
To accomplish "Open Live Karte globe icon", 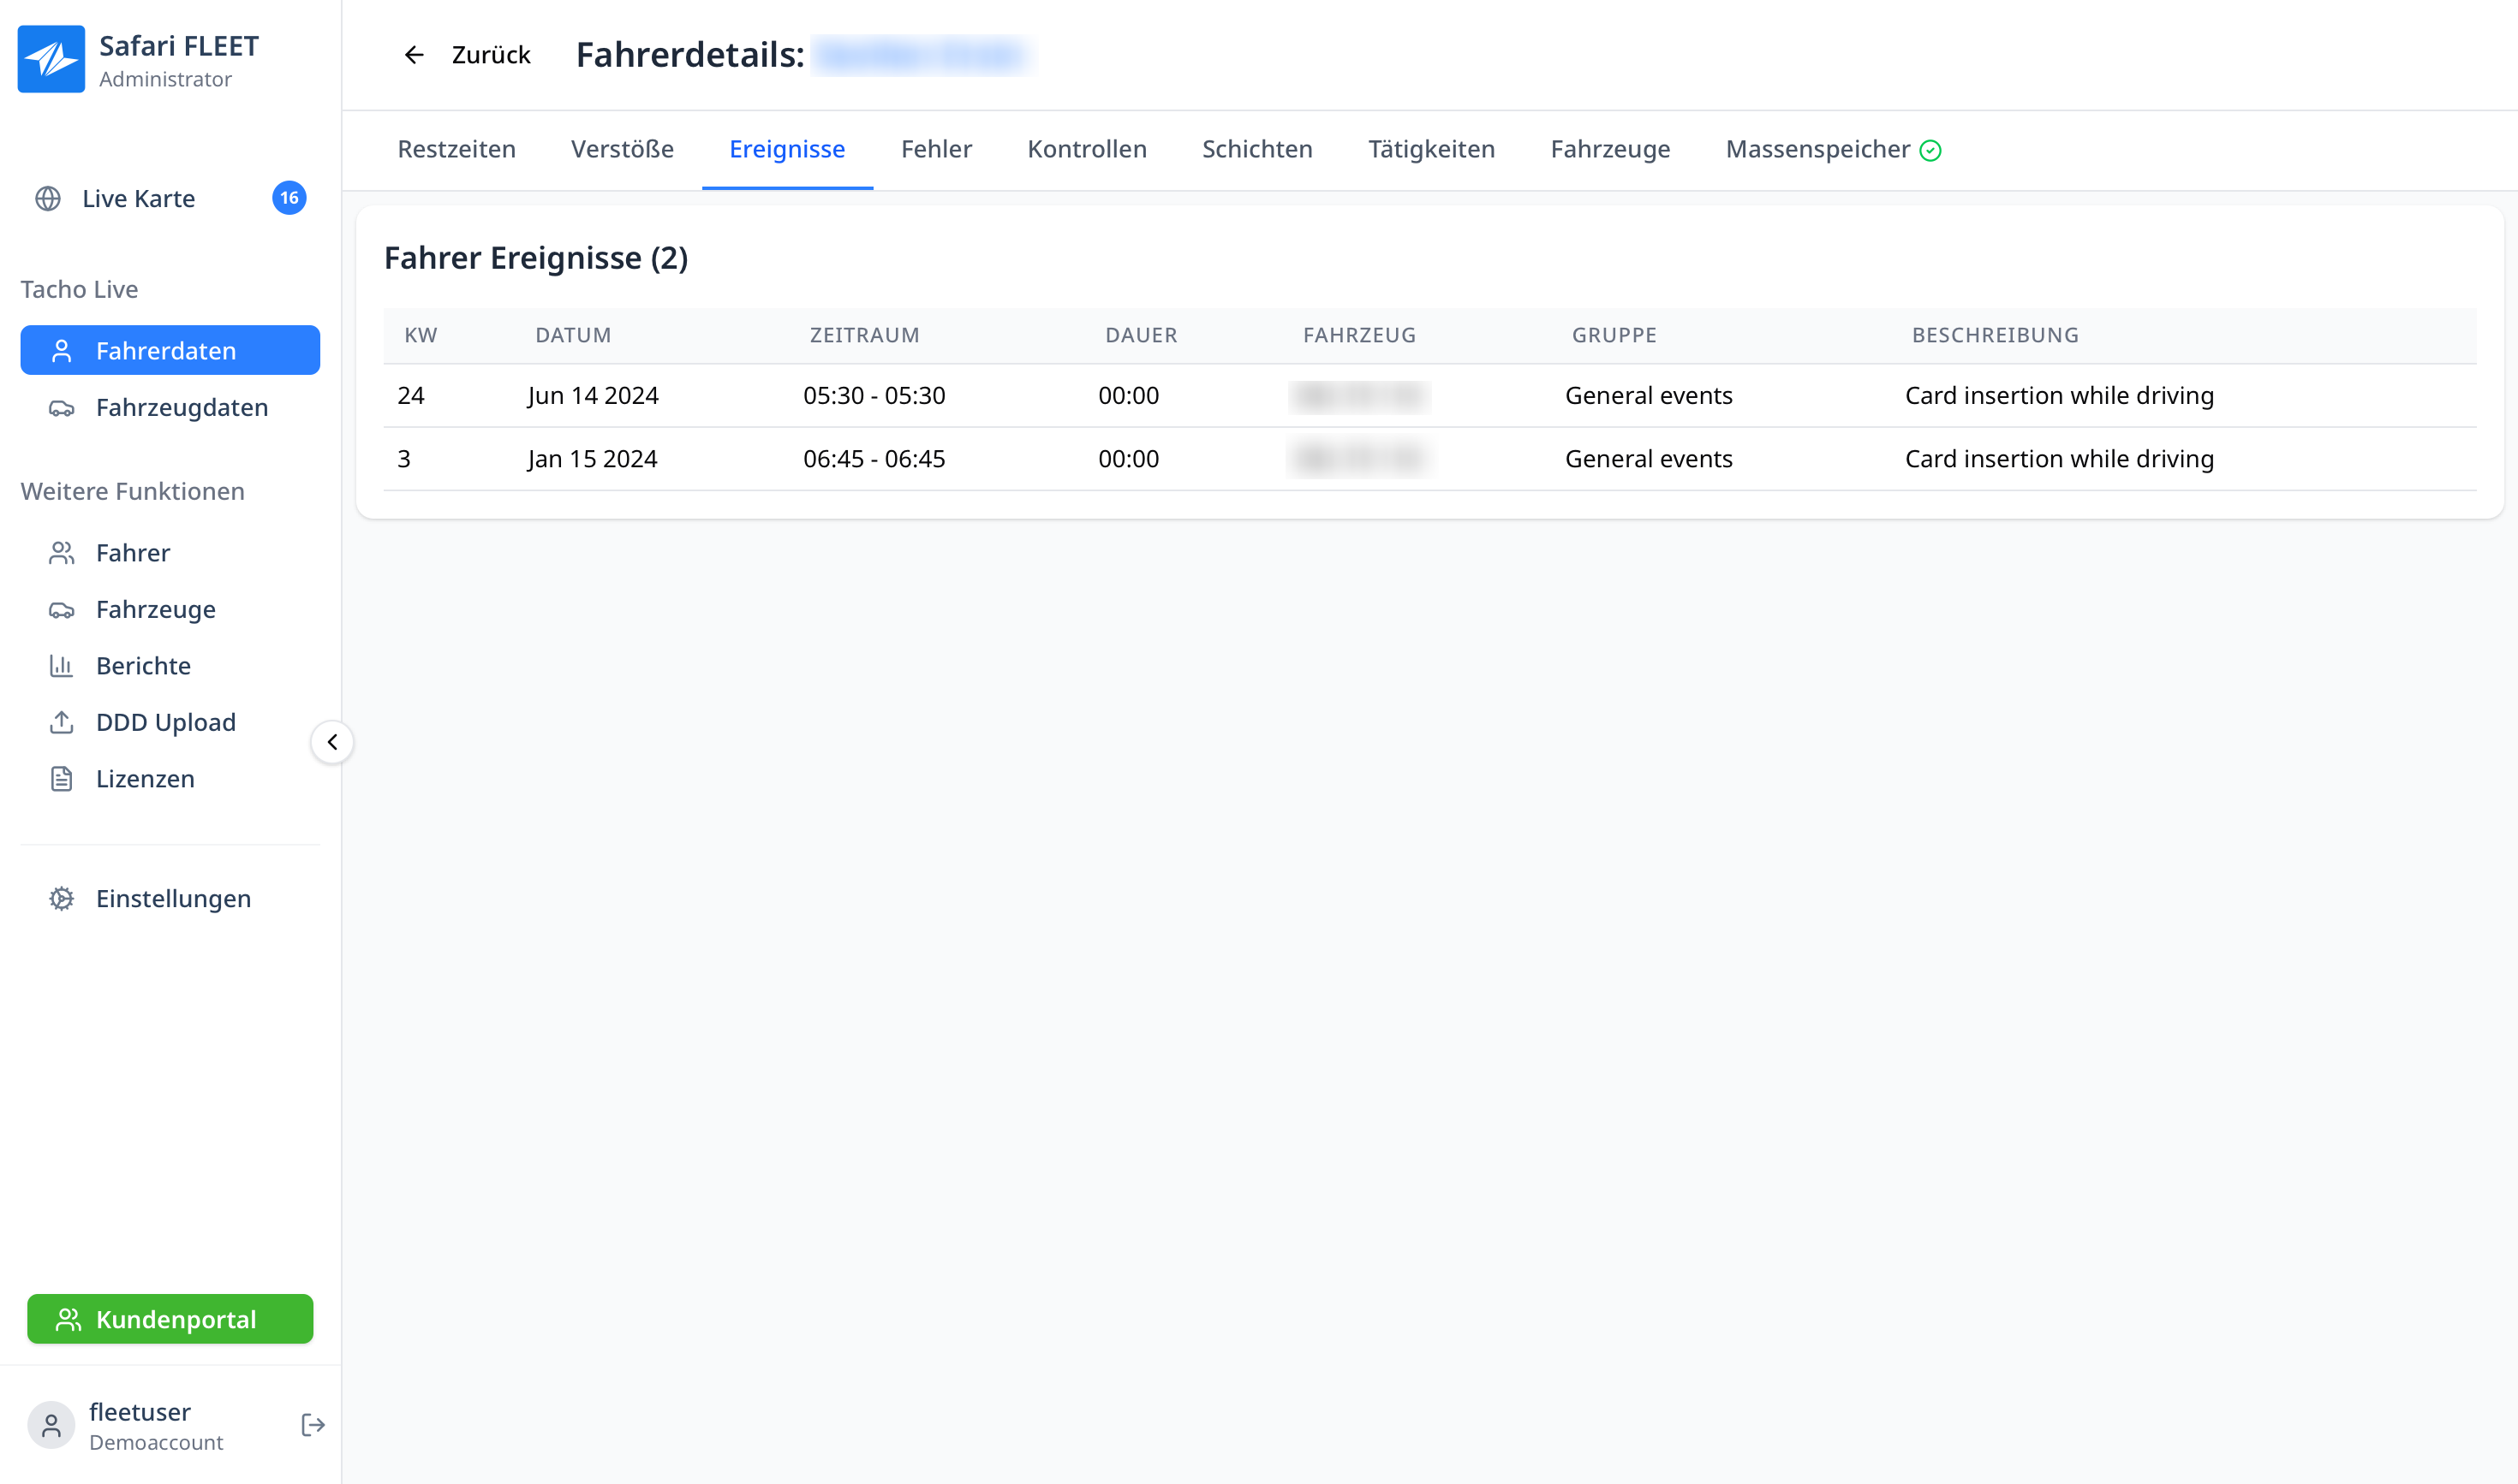I will click(48, 198).
